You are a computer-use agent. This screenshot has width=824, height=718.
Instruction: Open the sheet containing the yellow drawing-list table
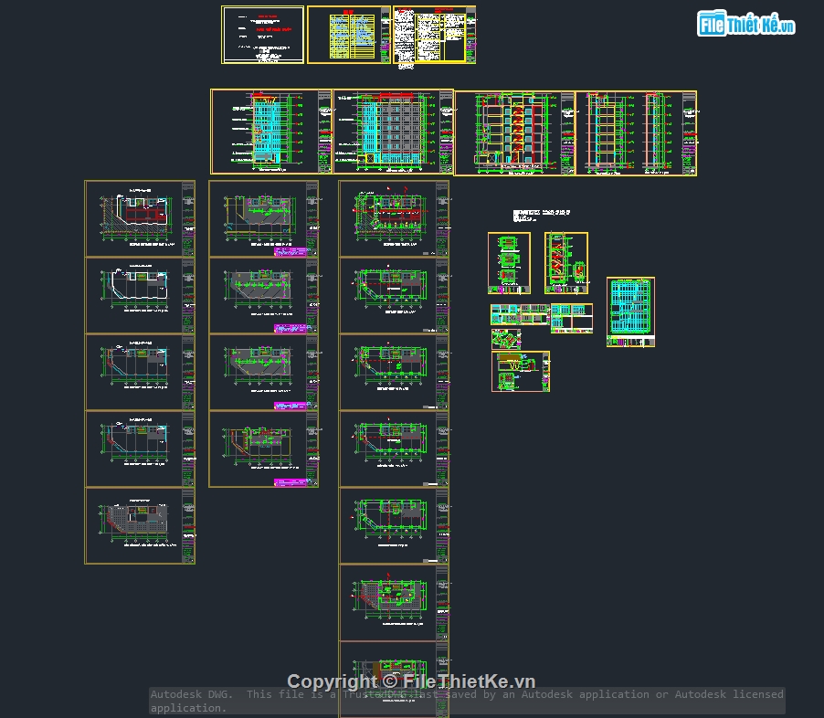click(x=349, y=35)
